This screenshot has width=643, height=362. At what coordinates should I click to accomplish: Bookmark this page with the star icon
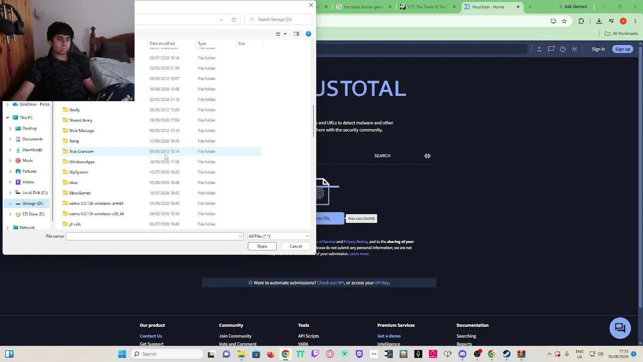pos(564,21)
